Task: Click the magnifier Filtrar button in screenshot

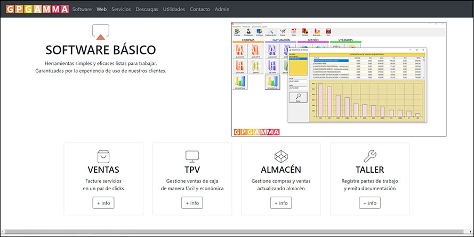Action: point(298,97)
